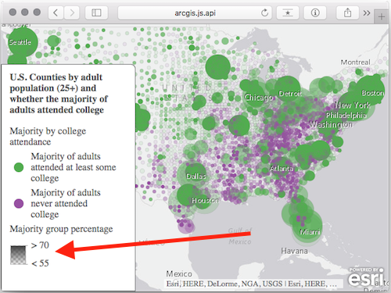Open the top sites star button
Viewport: 391px width, 293px height.
click(288, 13)
